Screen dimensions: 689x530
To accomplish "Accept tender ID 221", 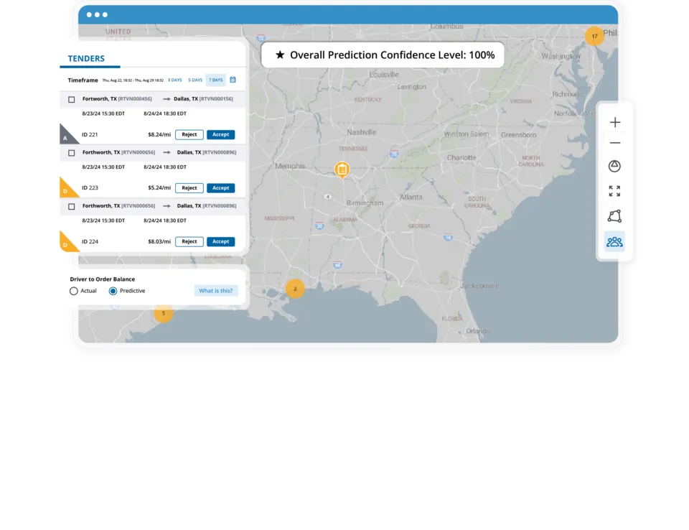I will pos(220,134).
